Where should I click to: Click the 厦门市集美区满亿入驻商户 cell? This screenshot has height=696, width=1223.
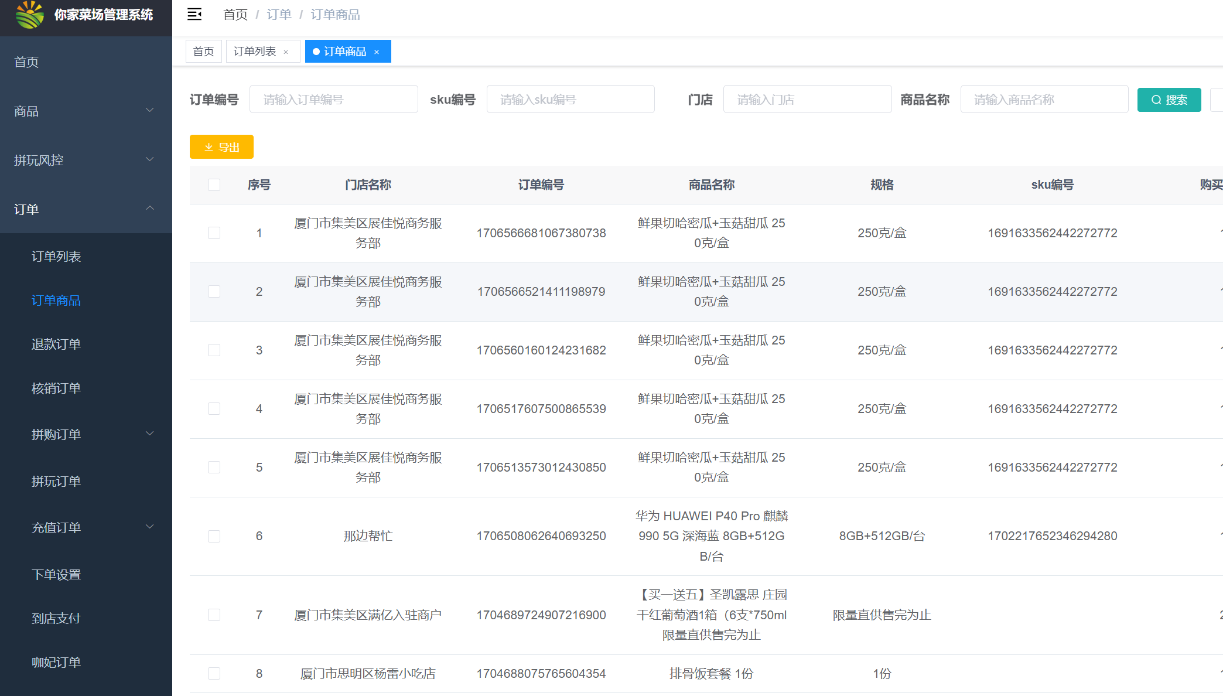coord(368,615)
